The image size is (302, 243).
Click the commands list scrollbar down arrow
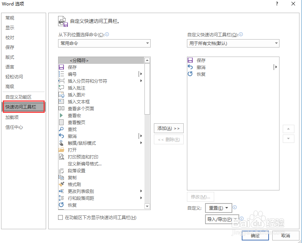click(x=147, y=206)
